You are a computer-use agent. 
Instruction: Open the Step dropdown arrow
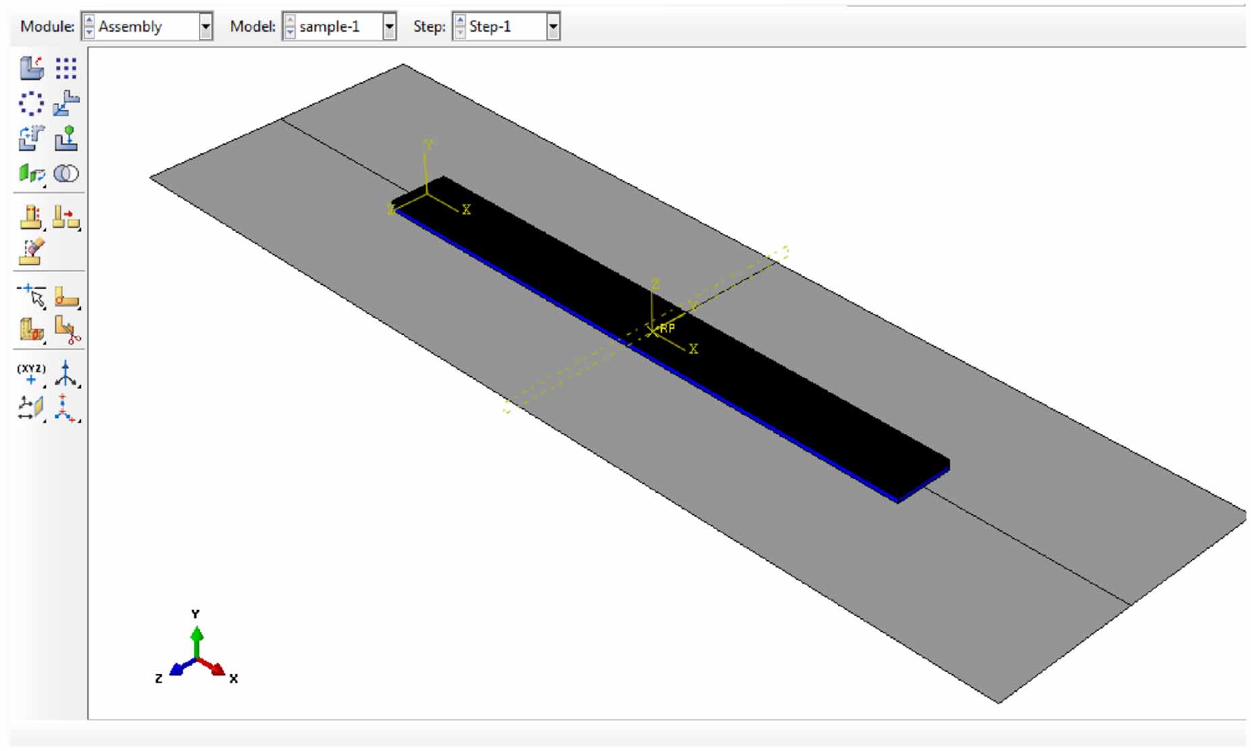[553, 27]
